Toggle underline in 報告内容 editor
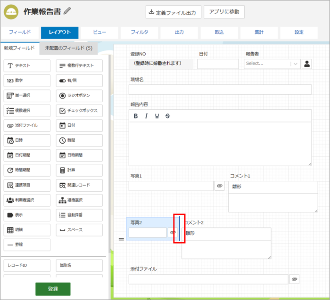This screenshot has height=300, width=330. pyautogui.click(x=157, y=116)
